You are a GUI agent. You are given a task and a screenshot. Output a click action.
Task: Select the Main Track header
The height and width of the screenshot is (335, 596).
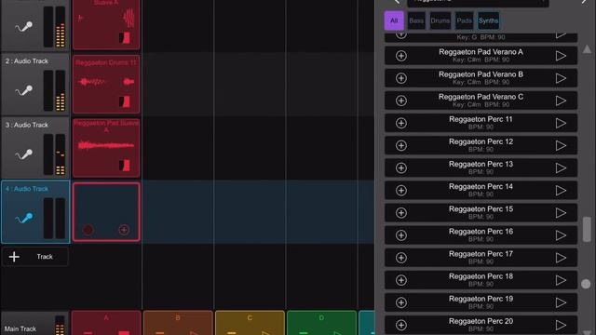coord(35,324)
